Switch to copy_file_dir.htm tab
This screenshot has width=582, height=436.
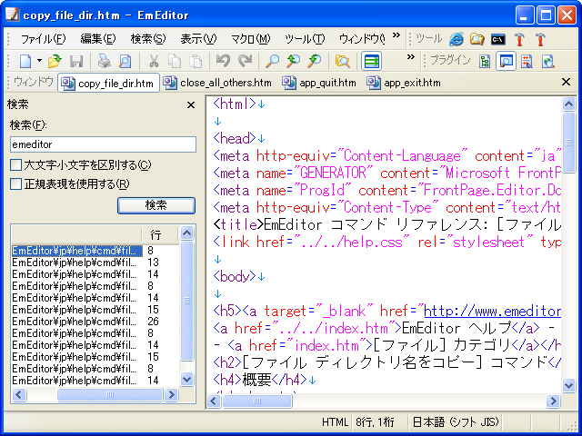109,83
